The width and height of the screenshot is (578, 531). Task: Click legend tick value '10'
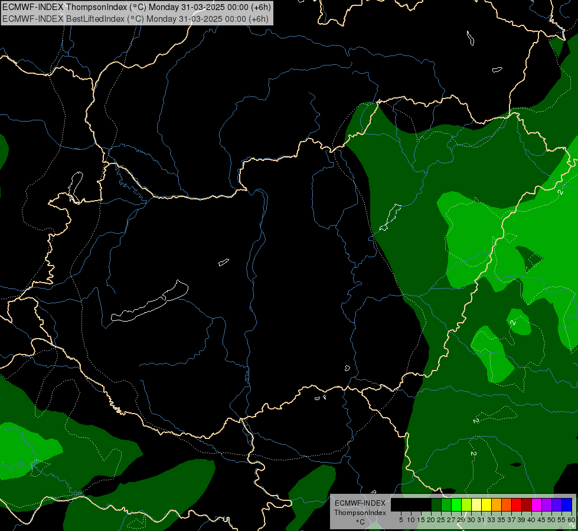coord(411,520)
